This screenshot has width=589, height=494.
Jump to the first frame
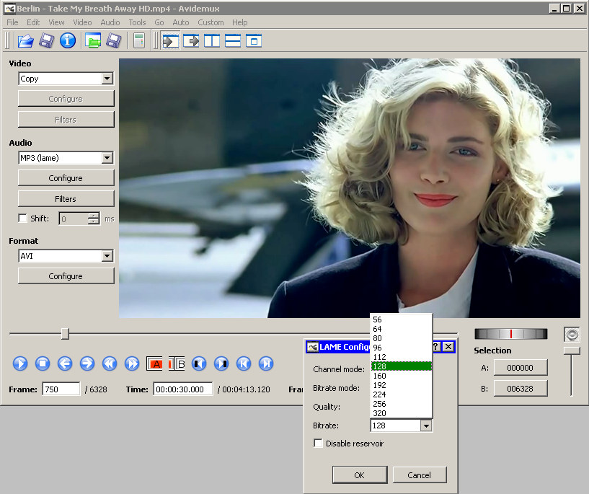tap(244, 363)
